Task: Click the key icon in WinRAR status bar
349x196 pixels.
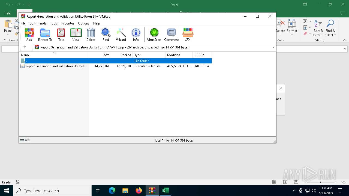Action: (x=27, y=140)
